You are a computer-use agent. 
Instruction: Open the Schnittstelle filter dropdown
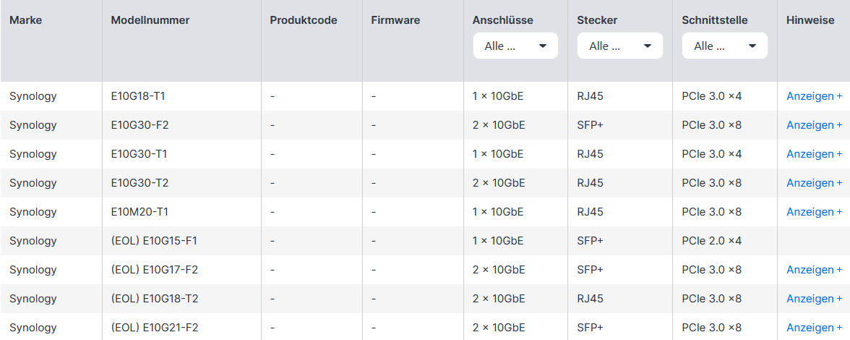click(724, 46)
